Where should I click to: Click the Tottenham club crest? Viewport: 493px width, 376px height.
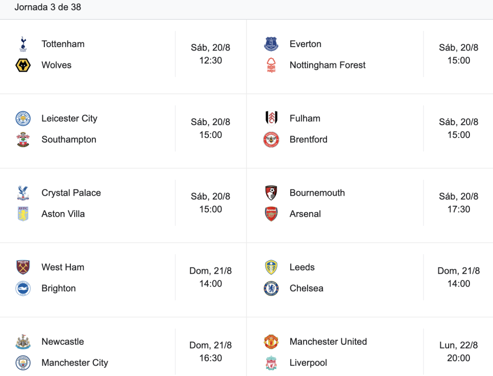23,44
